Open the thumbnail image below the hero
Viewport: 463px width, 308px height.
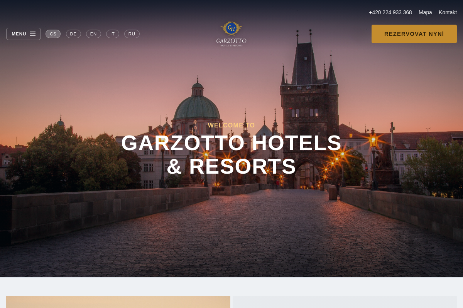pyautogui.click(x=118, y=302)
